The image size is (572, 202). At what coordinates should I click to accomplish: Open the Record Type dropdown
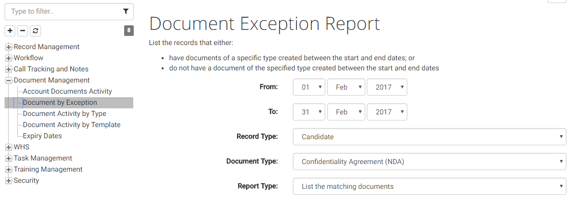pyautogui.click(x=429, y=137)
